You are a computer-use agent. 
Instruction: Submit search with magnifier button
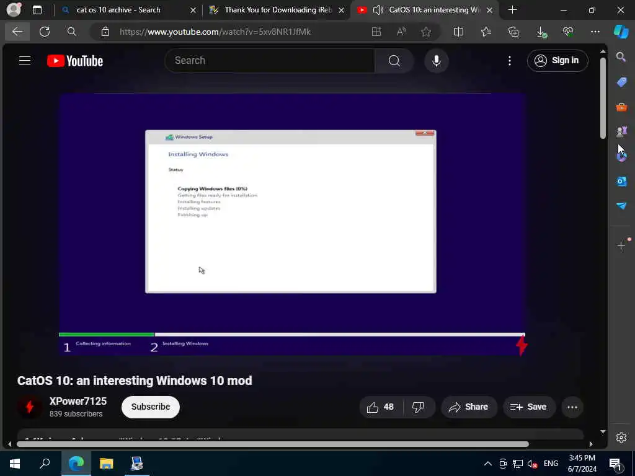tap(394, 61)
